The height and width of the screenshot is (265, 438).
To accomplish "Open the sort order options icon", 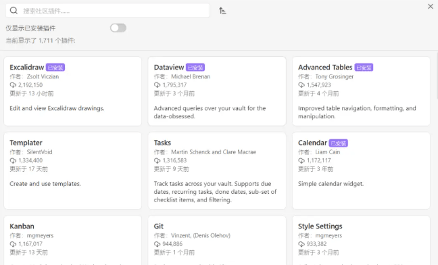I will (222, 11).
